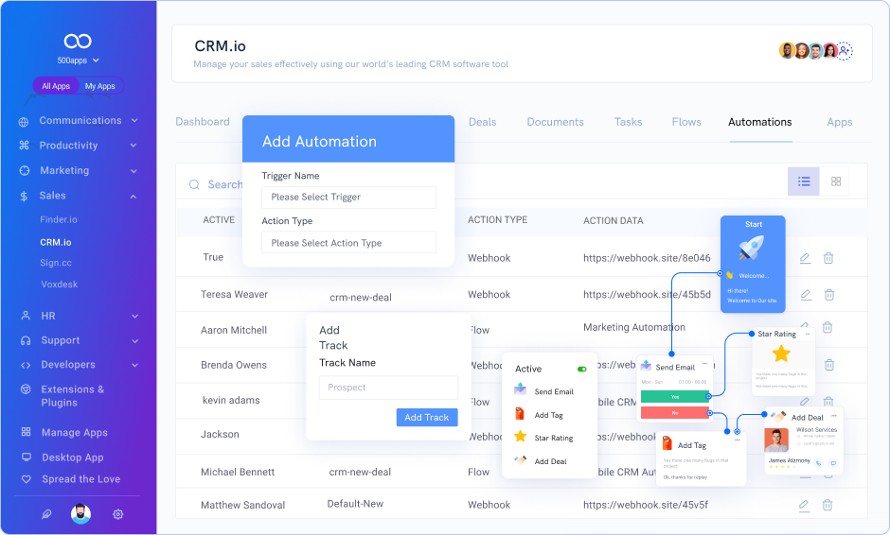Screen dimensions: 890x535
Task: Open the Star Rating node options menu
Action: pyautogui.click(x=807, y=334)
